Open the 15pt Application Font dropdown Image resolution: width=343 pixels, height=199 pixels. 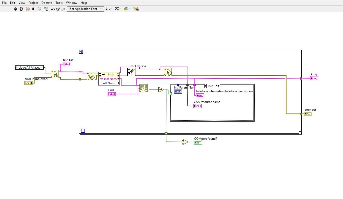85,9
